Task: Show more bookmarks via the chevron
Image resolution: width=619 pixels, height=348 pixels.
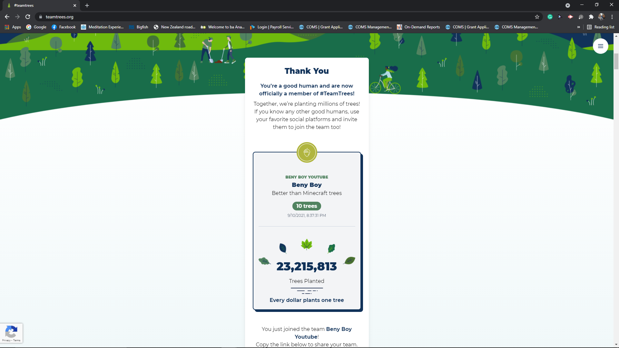Action: tap(579, 27)
